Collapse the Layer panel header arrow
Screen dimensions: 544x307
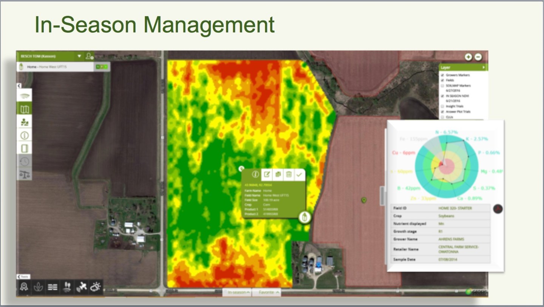(483, 67)
